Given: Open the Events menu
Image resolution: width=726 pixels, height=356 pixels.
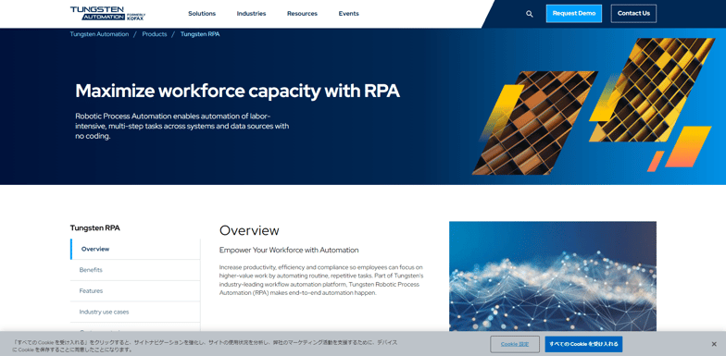Looking at the screenshot, I should pyautogui.click(x=348, y=13).
